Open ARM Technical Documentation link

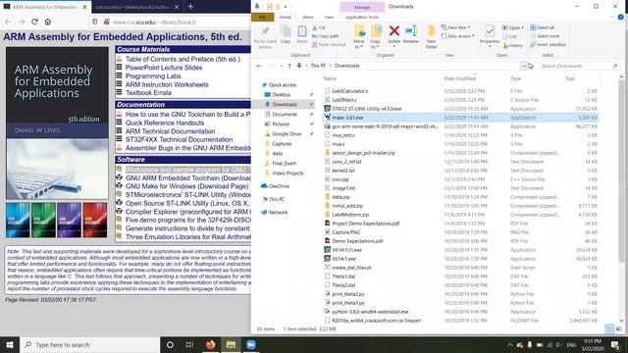click(170, 131)
